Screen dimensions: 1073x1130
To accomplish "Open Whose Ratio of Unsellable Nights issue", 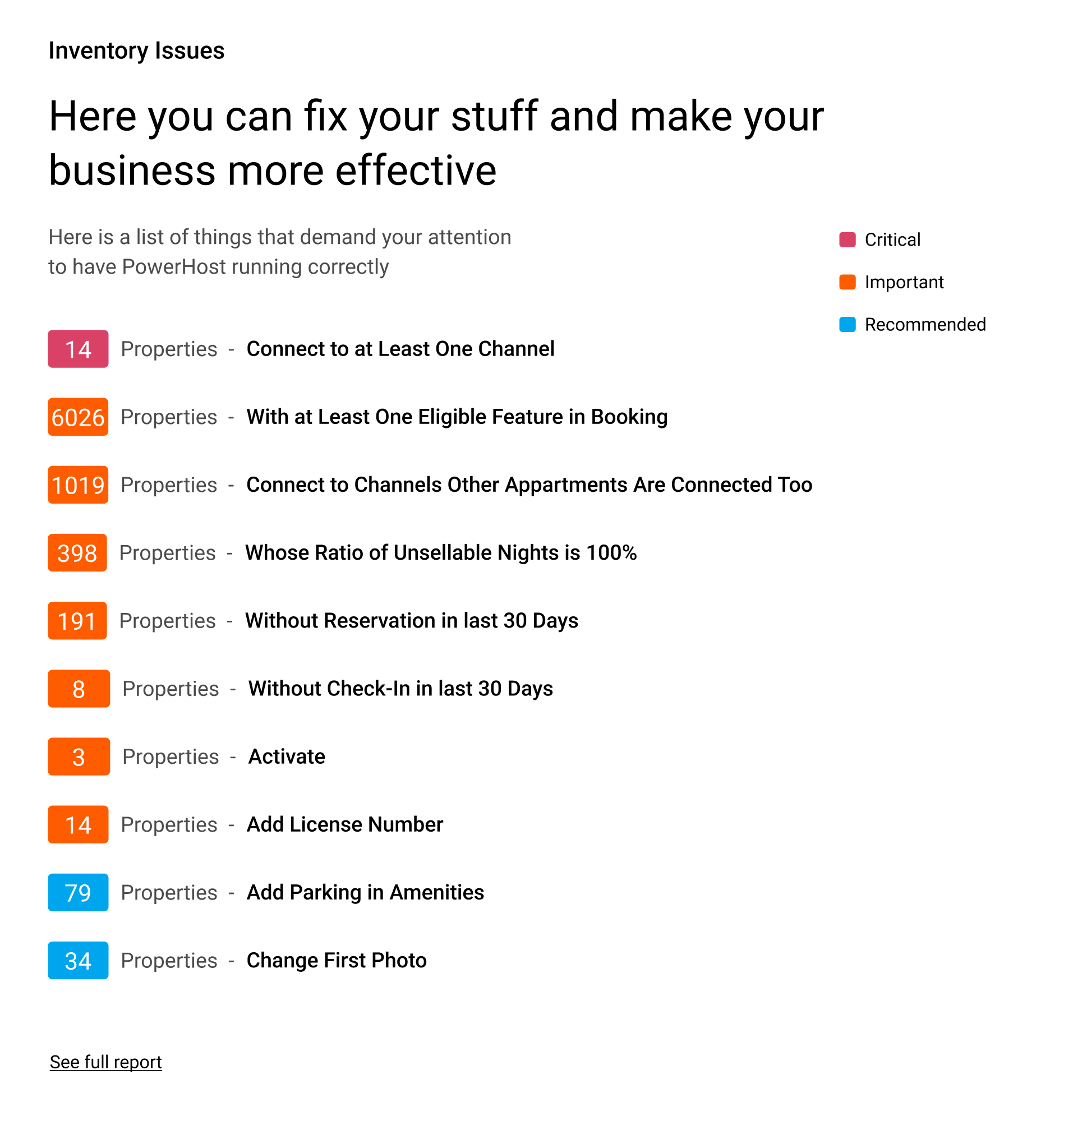I will [440, 553].
